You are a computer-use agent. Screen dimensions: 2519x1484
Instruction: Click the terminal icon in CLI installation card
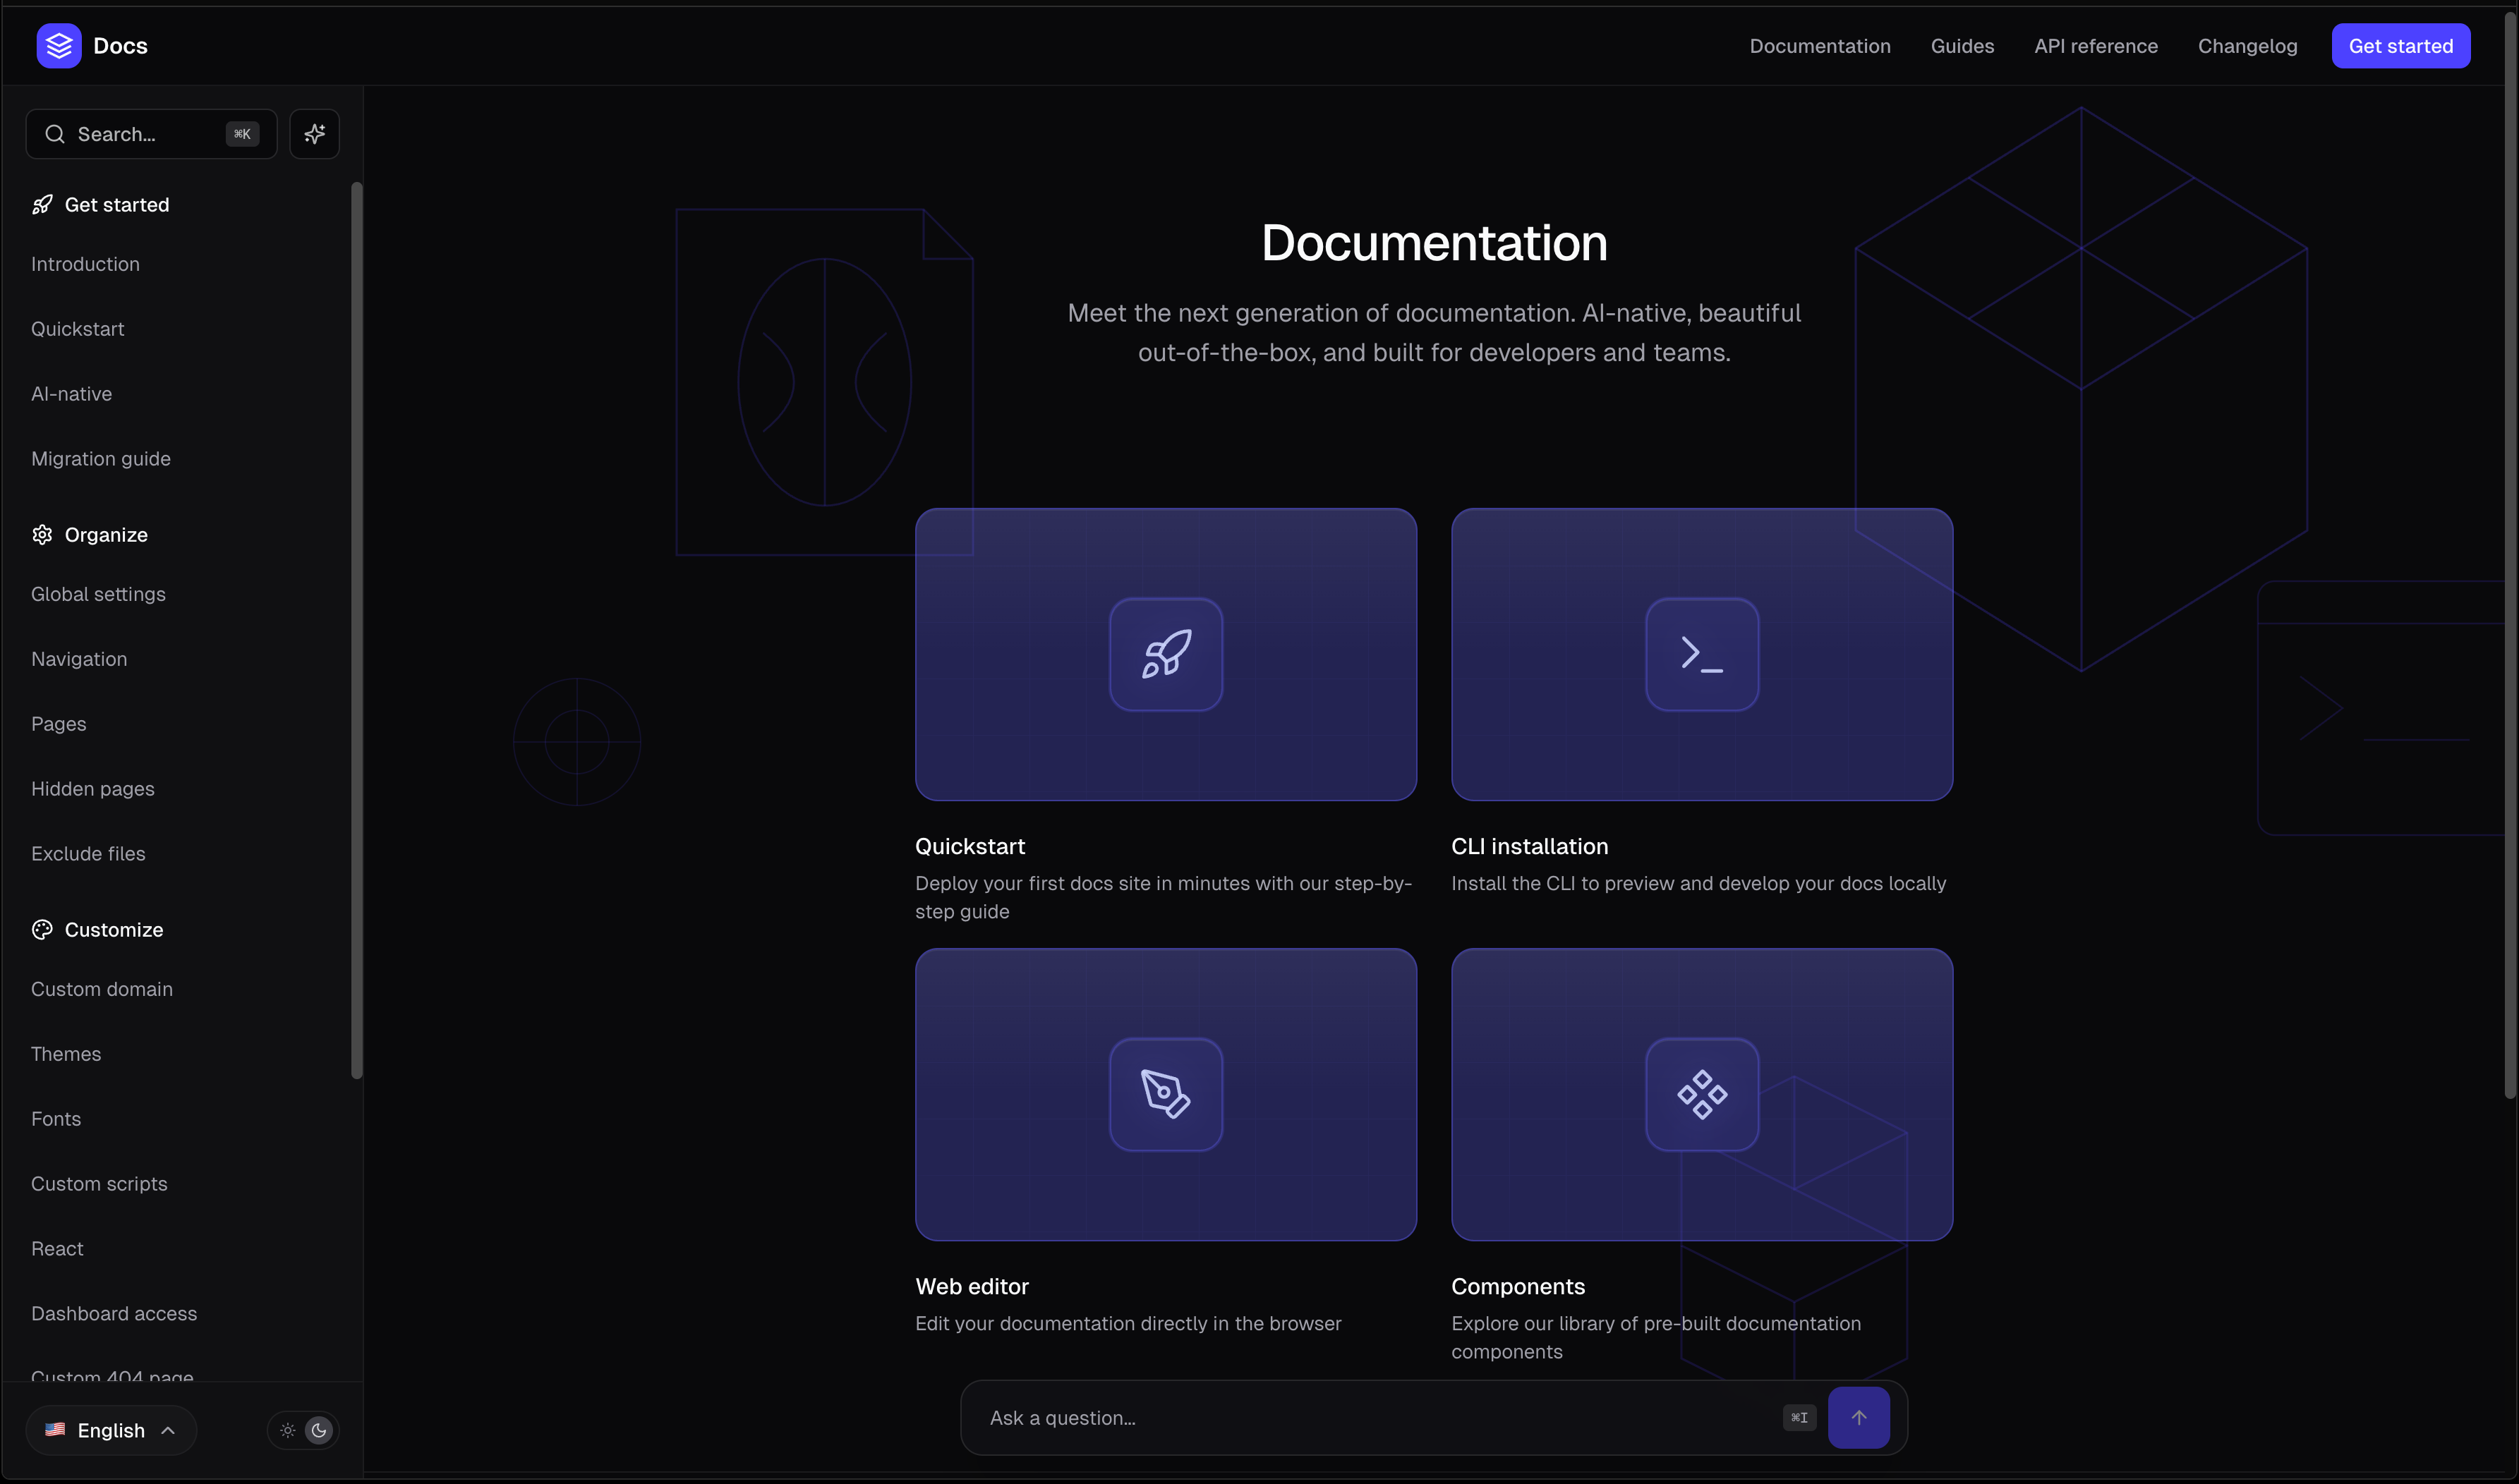coord(1703,655)
